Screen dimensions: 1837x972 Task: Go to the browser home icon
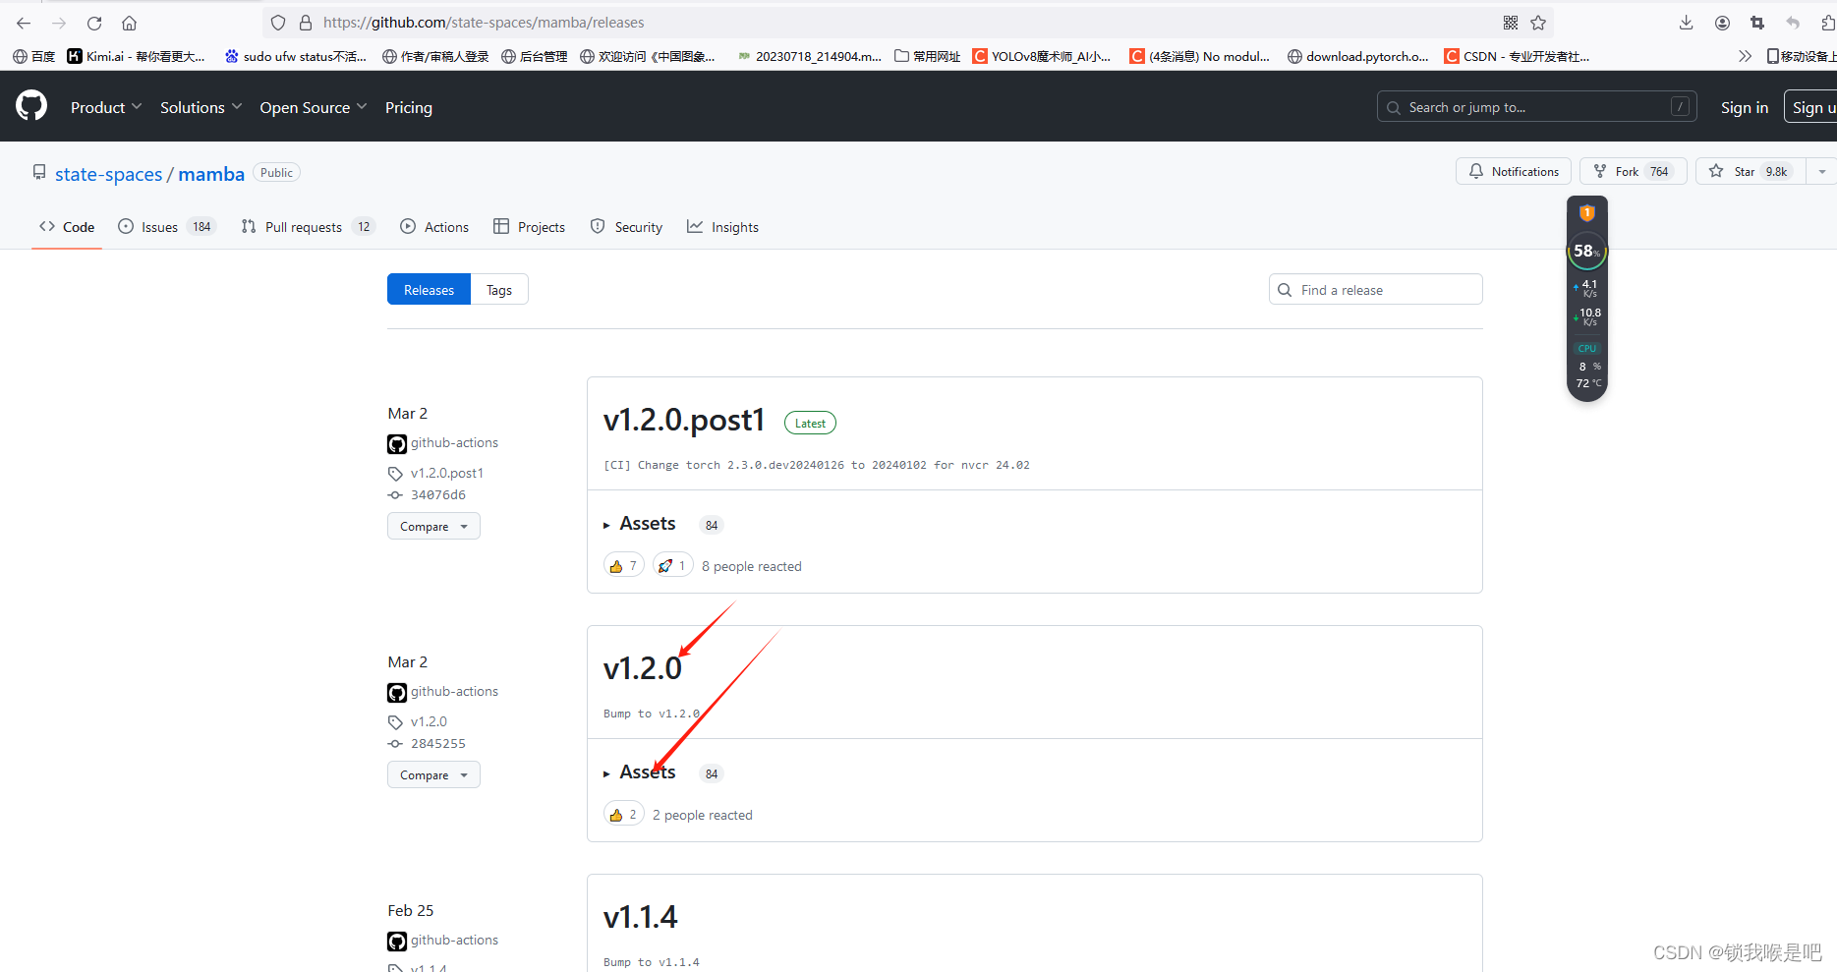tap(129, 23)
